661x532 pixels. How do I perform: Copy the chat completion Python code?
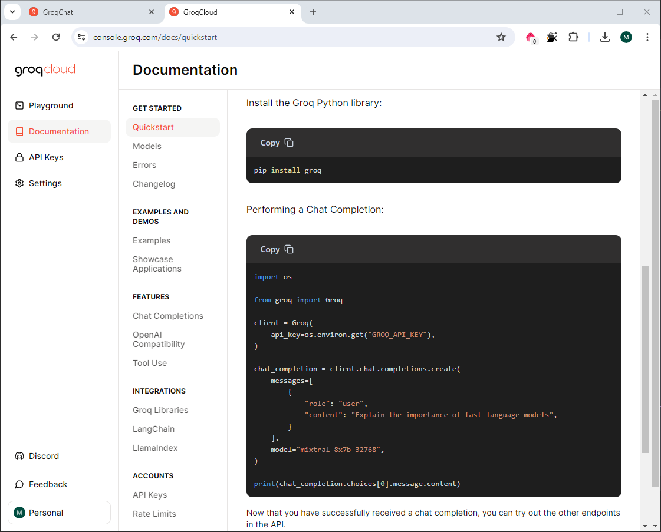277,249
